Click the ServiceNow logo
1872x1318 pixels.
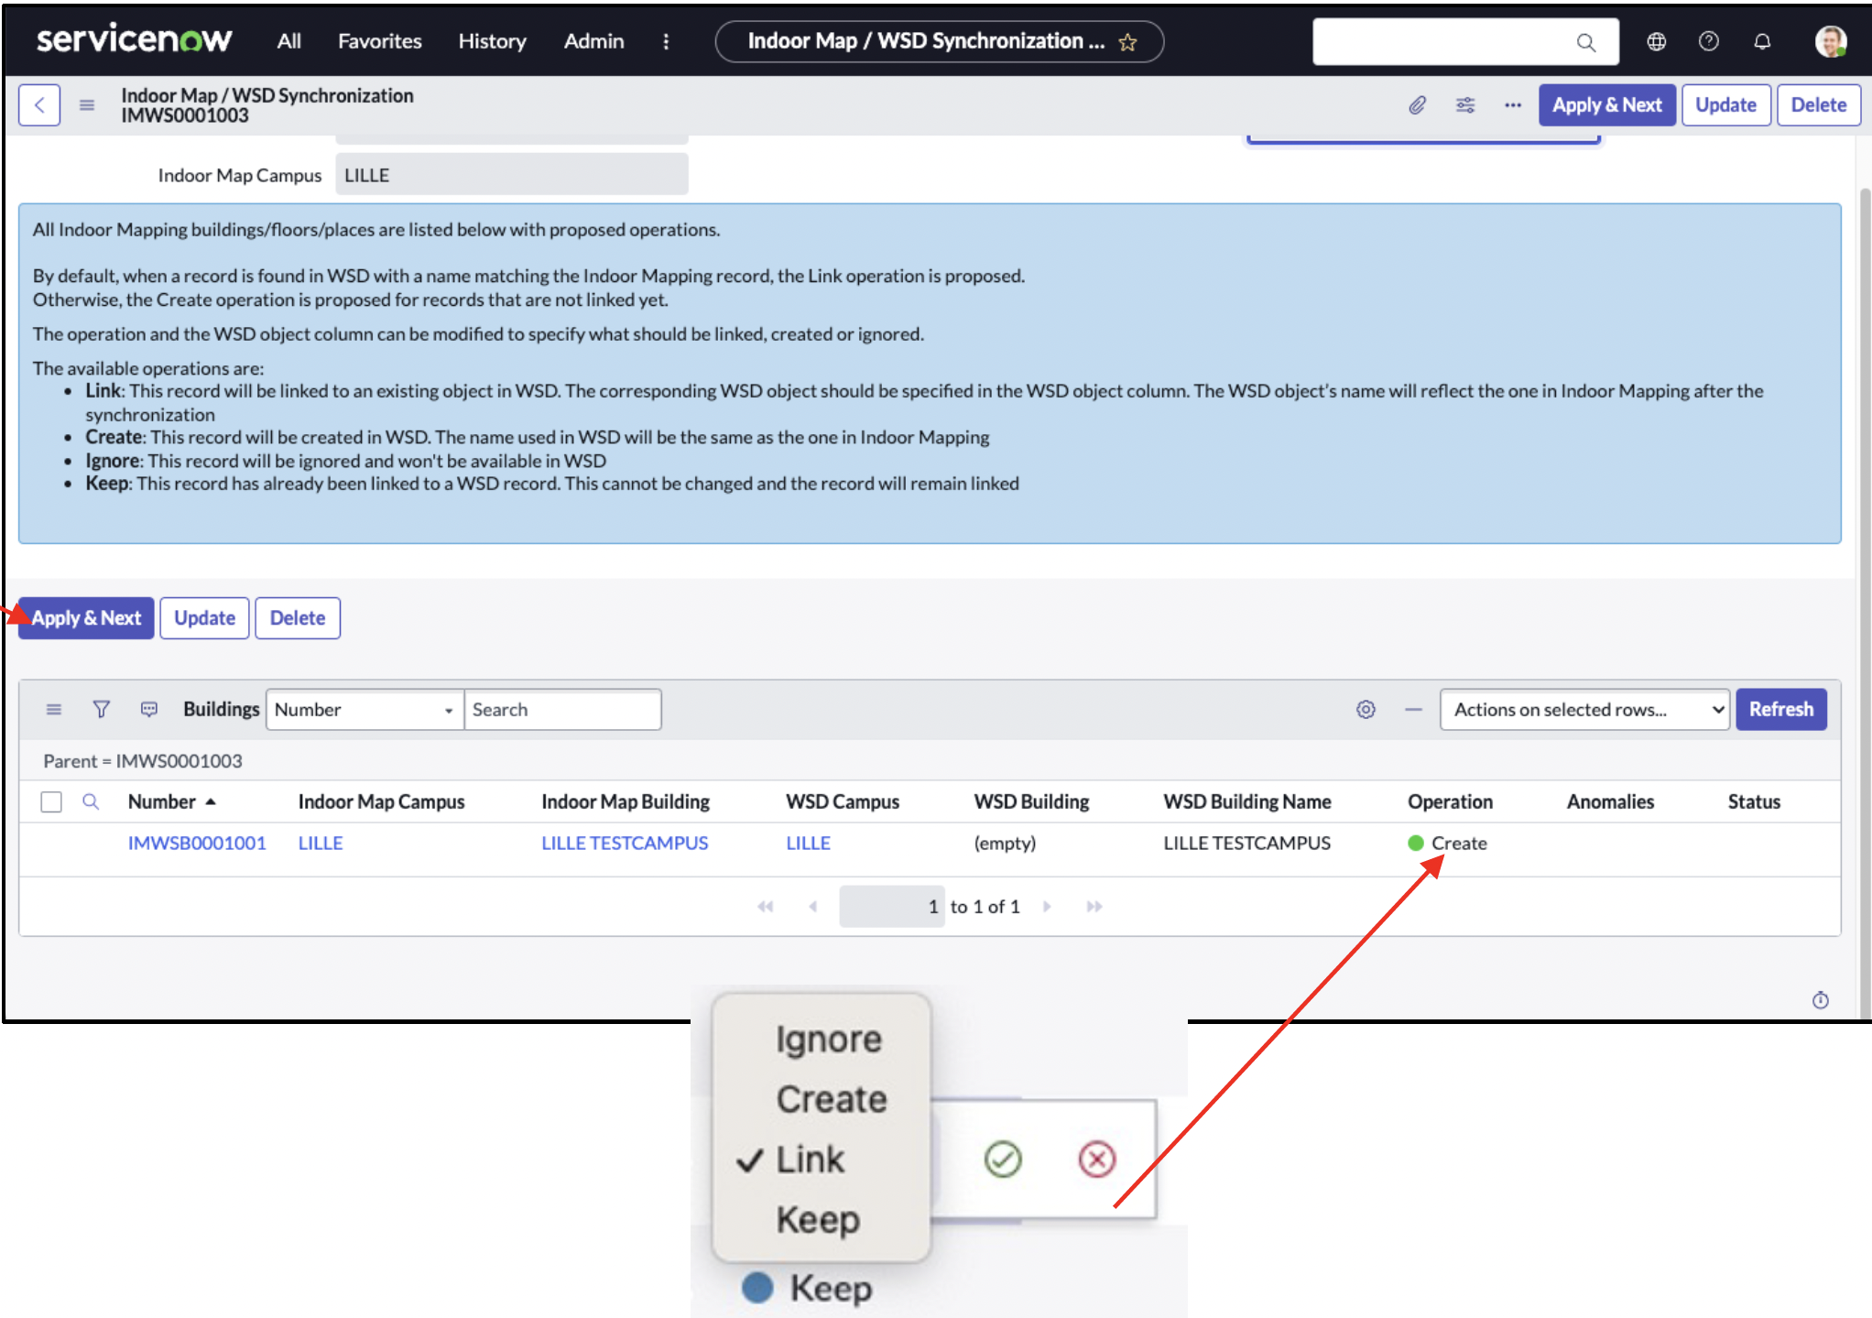pyautogui.click(x=134, y=40)
